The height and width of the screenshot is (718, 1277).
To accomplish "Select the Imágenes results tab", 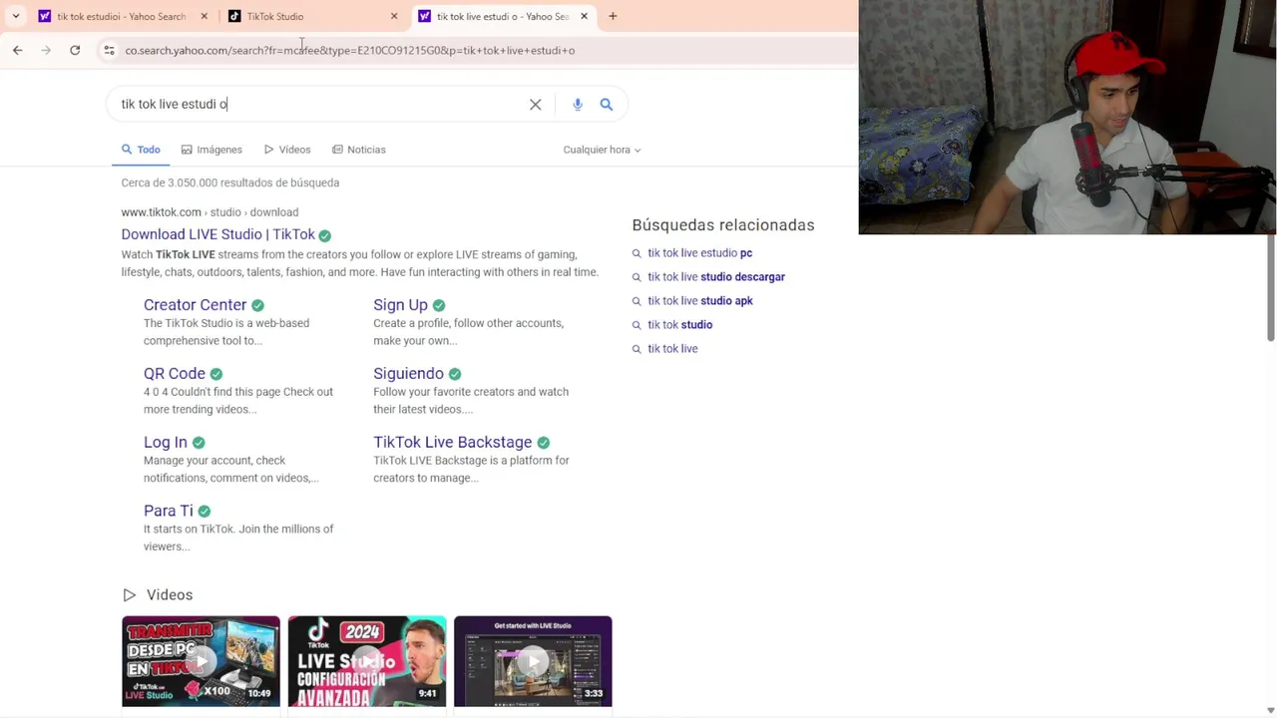I will tap(212, 150).
